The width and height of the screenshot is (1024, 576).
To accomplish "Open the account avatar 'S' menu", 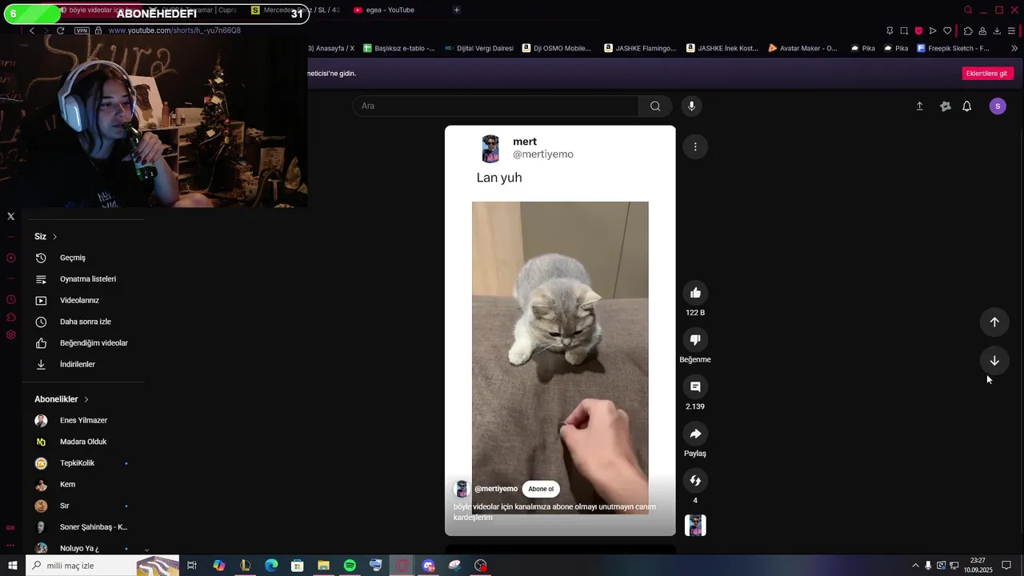I will pyautogui.click(x=998, y=106).
